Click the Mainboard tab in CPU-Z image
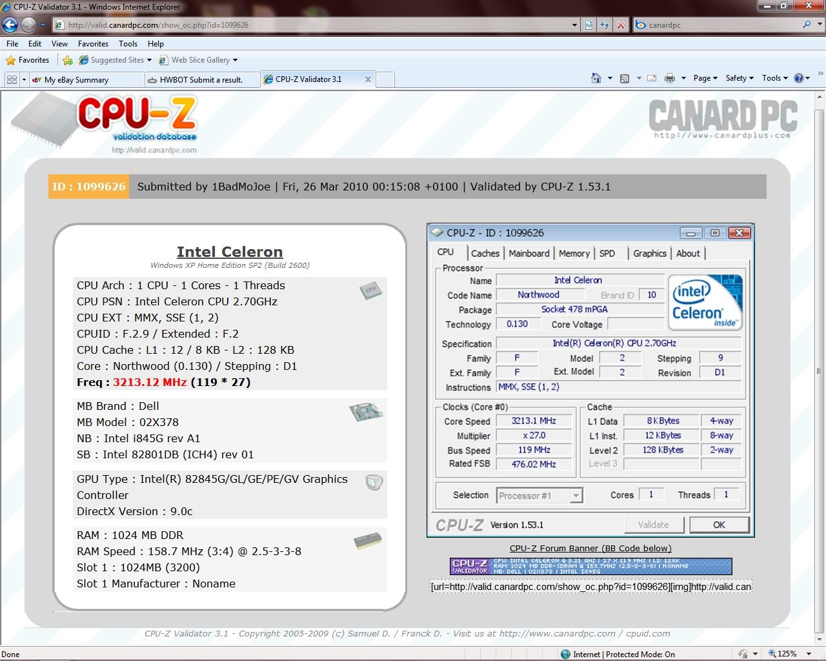 tap(529, 254)
